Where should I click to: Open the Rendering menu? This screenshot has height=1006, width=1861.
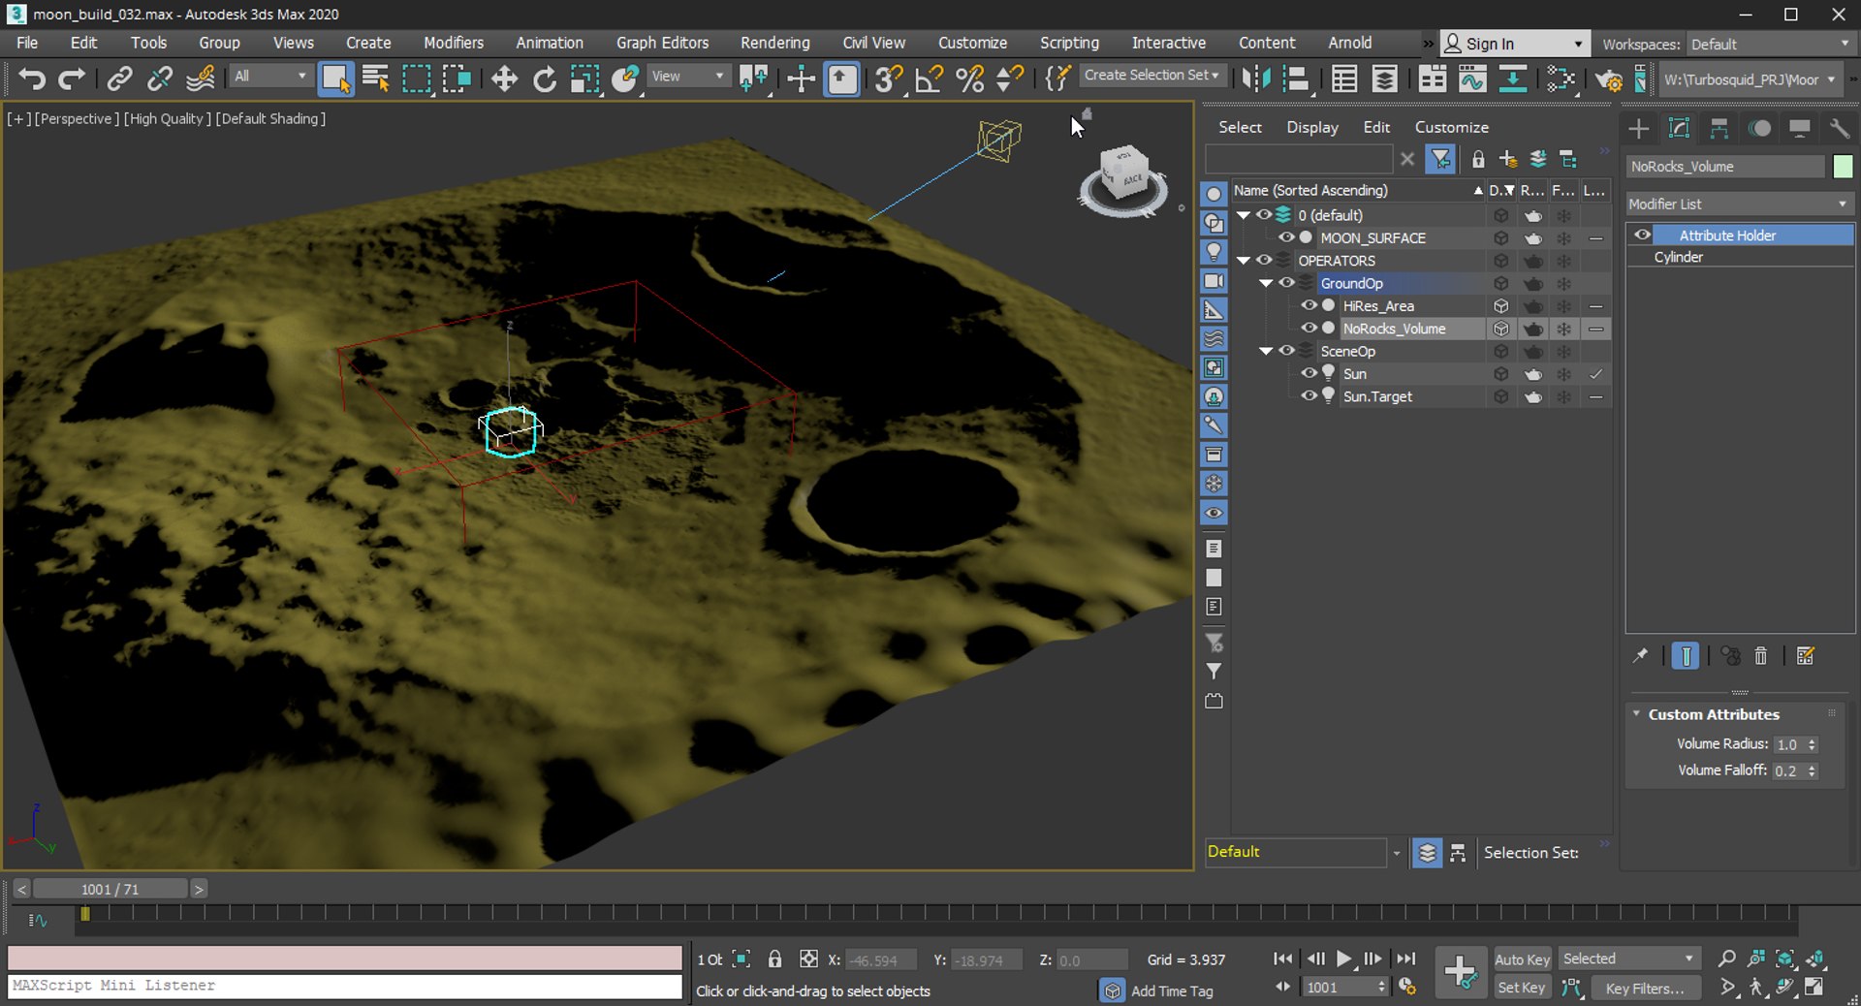(x=774, y=43)
